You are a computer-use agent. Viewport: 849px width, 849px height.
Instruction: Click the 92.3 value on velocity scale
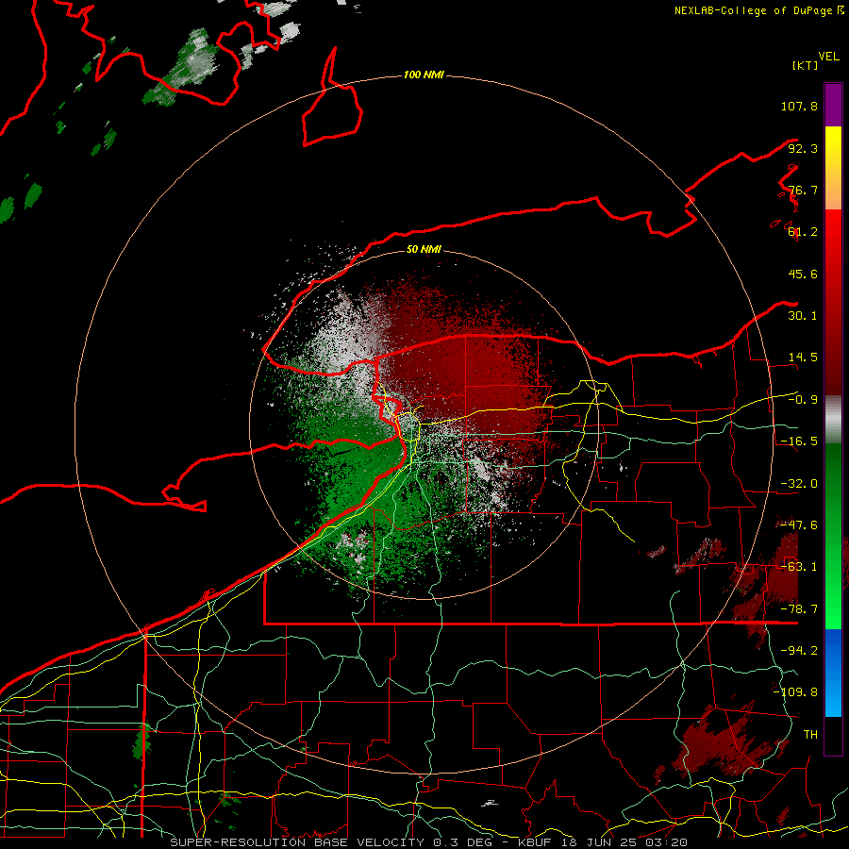[x=803, y=148]
